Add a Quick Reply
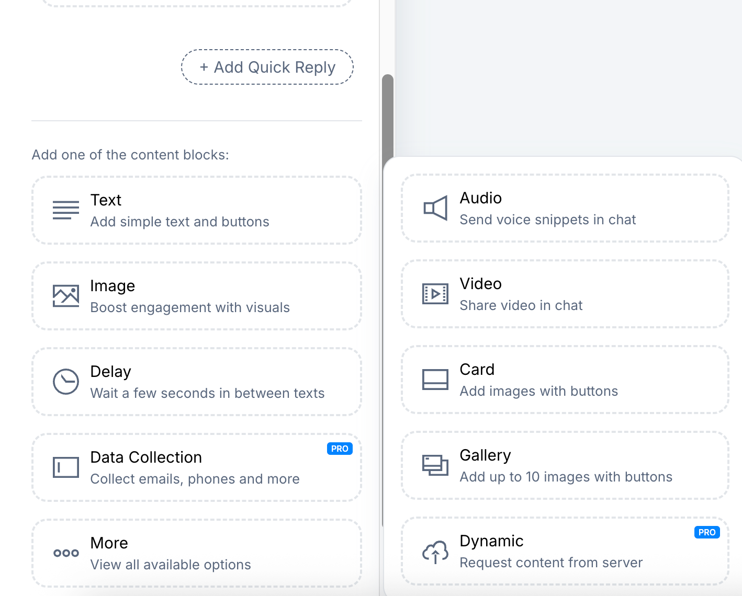Viewport: 742px width, 596px height. (267, 67)
